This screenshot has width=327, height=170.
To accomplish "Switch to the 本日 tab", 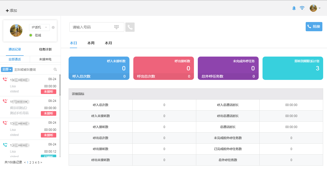I will [73, 43].
